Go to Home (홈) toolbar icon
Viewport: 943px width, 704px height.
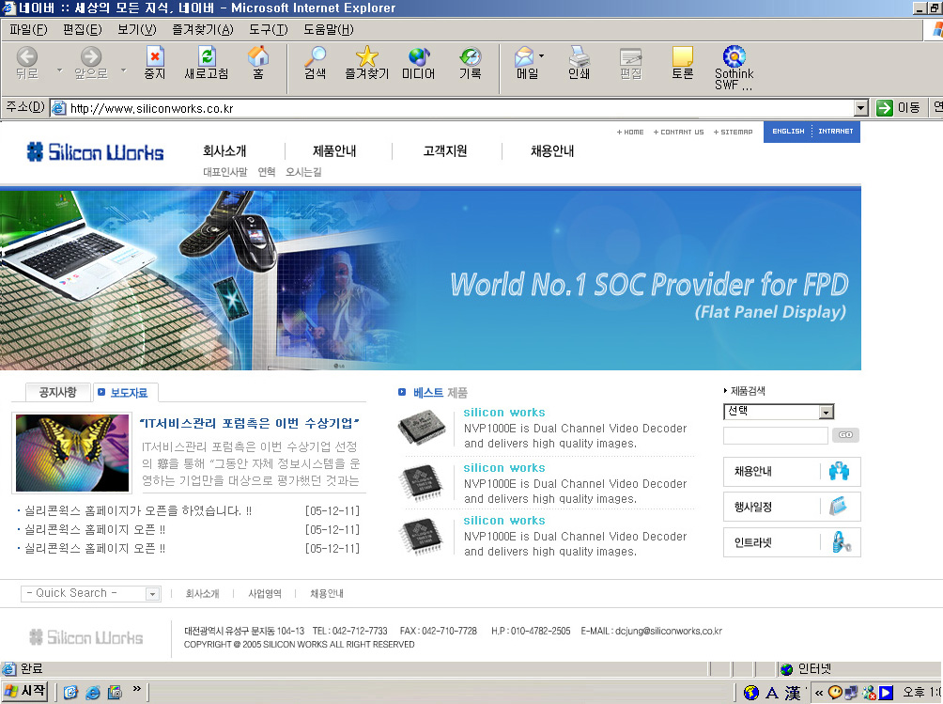click(258, 62)
